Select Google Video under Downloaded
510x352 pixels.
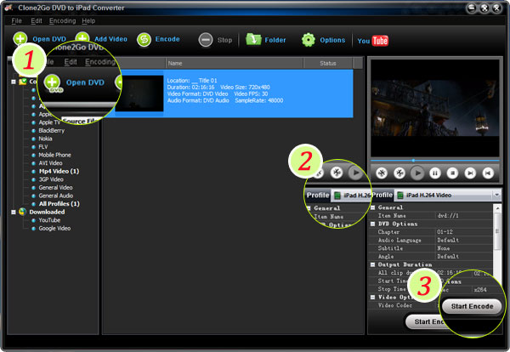tap(54, 229)
